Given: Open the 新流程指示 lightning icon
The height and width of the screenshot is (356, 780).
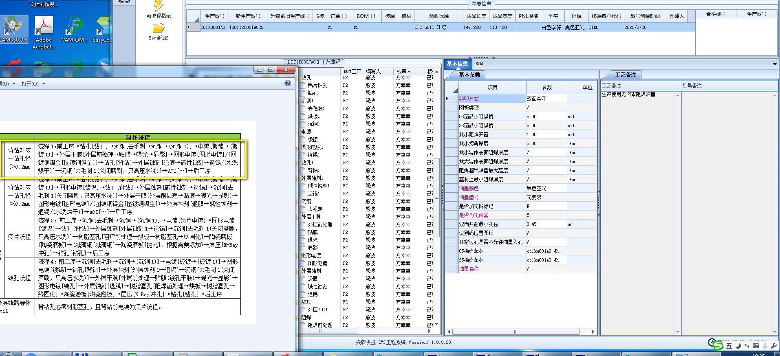Looking at the screenshot, I should tap(159, 6).
